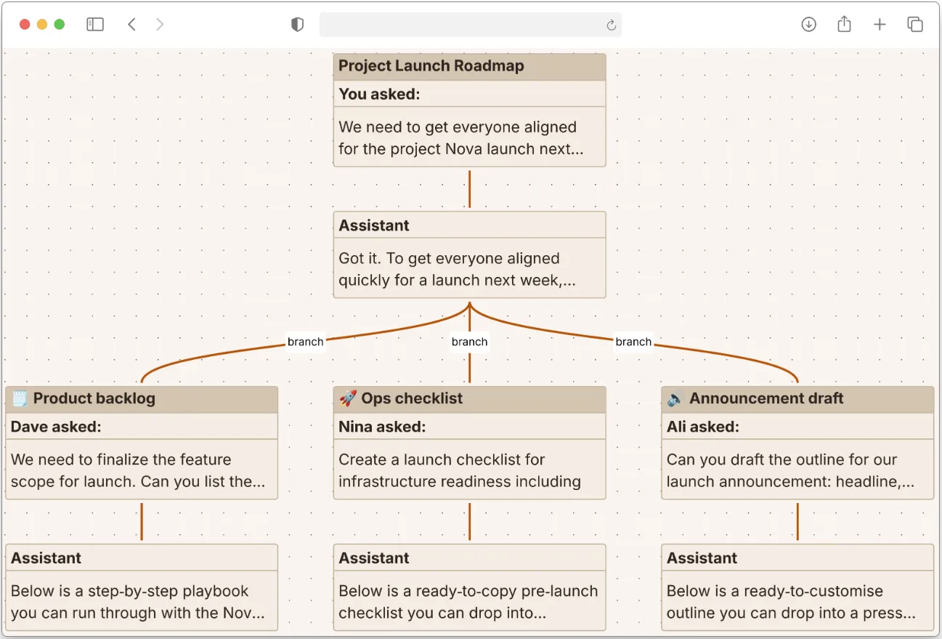Click the right branch label
The height and width of the screenshot is (639, 942).
(x=633, y=342)
